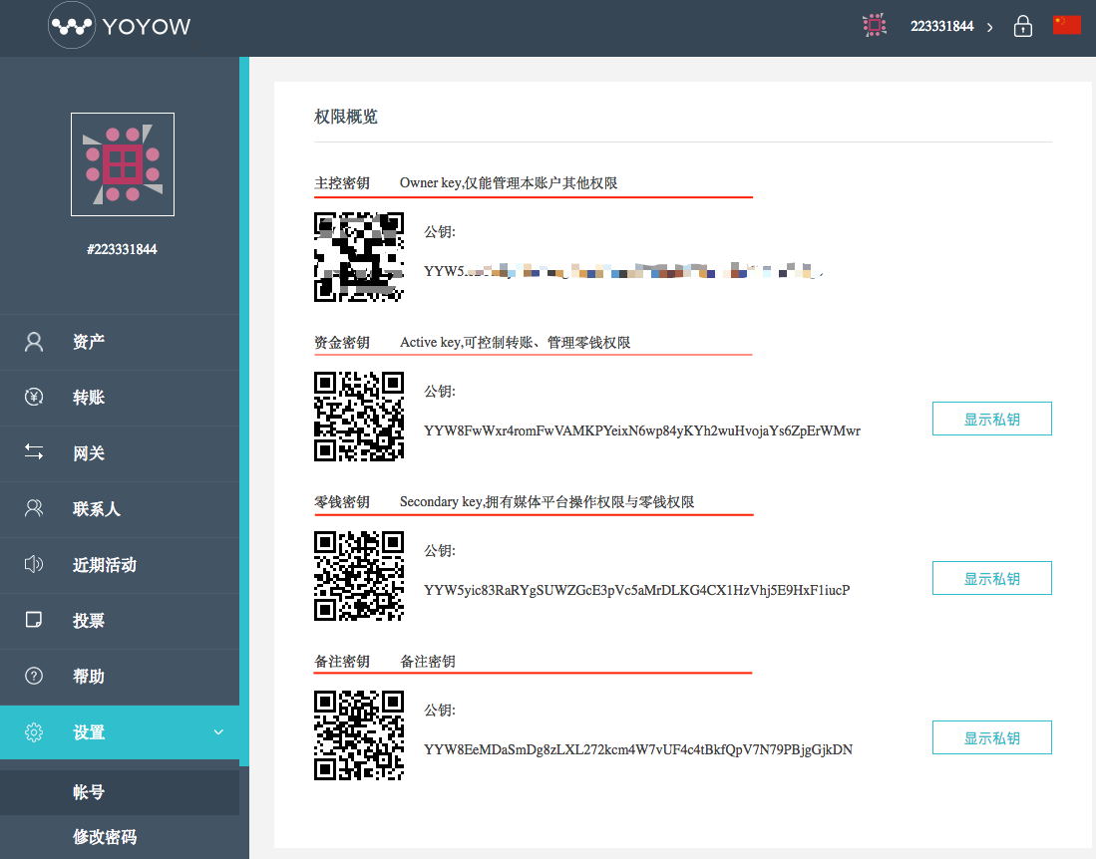The height and width of the screenshot is (859, 1096).
Task: Click the gateway arrows icon in the sidebar
Action: pyautogui.click(x=34, y=451)
